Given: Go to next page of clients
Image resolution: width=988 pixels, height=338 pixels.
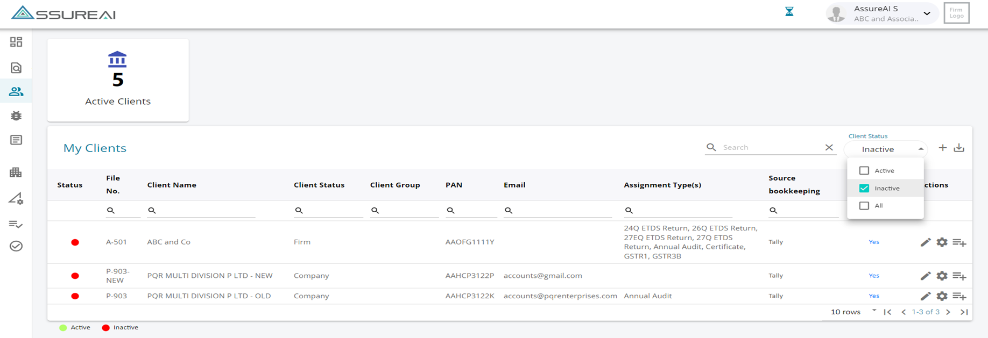Looking at the screenshot, I should pyautogui.click(x=948, y=312).
